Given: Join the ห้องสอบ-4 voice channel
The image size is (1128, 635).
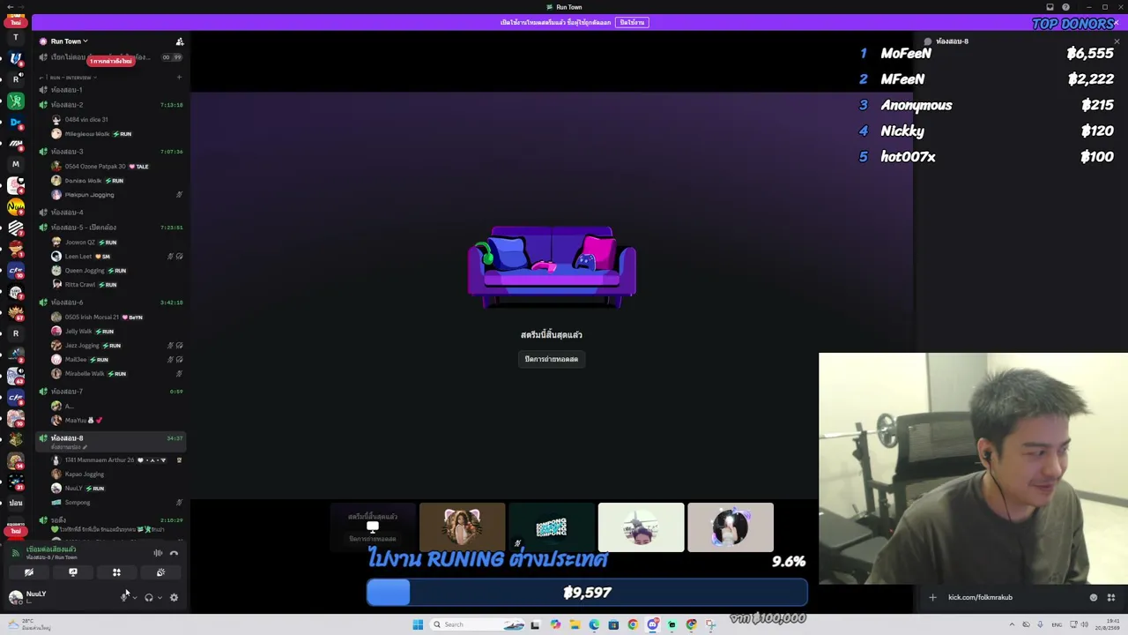Looking at the screenshot, I should tap(111, 213).
